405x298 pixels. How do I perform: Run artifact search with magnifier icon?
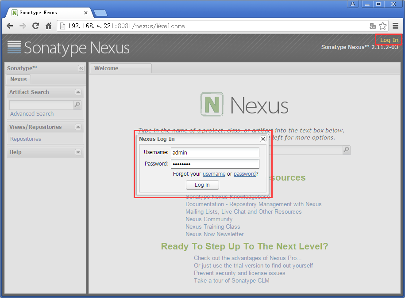77,105
